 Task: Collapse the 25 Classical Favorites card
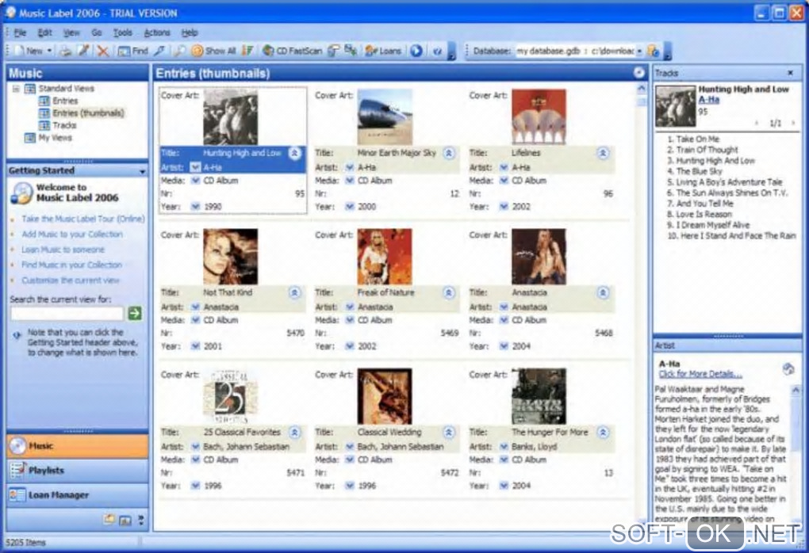(294, 433)
